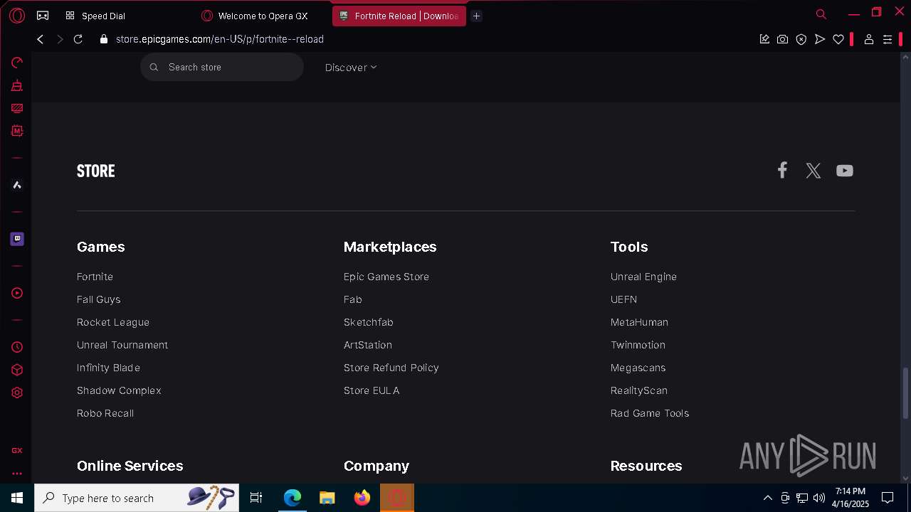The height and width of the screenshot is (512, 911).
Task: Open Aria AI icon in sidebar
Action: tap(17, 185)
